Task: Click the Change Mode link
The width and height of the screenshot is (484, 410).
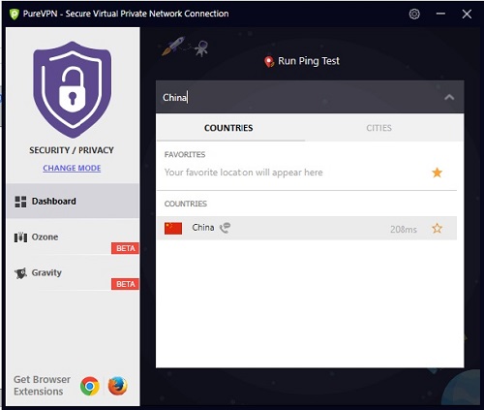Action: [x=72, y=168]
